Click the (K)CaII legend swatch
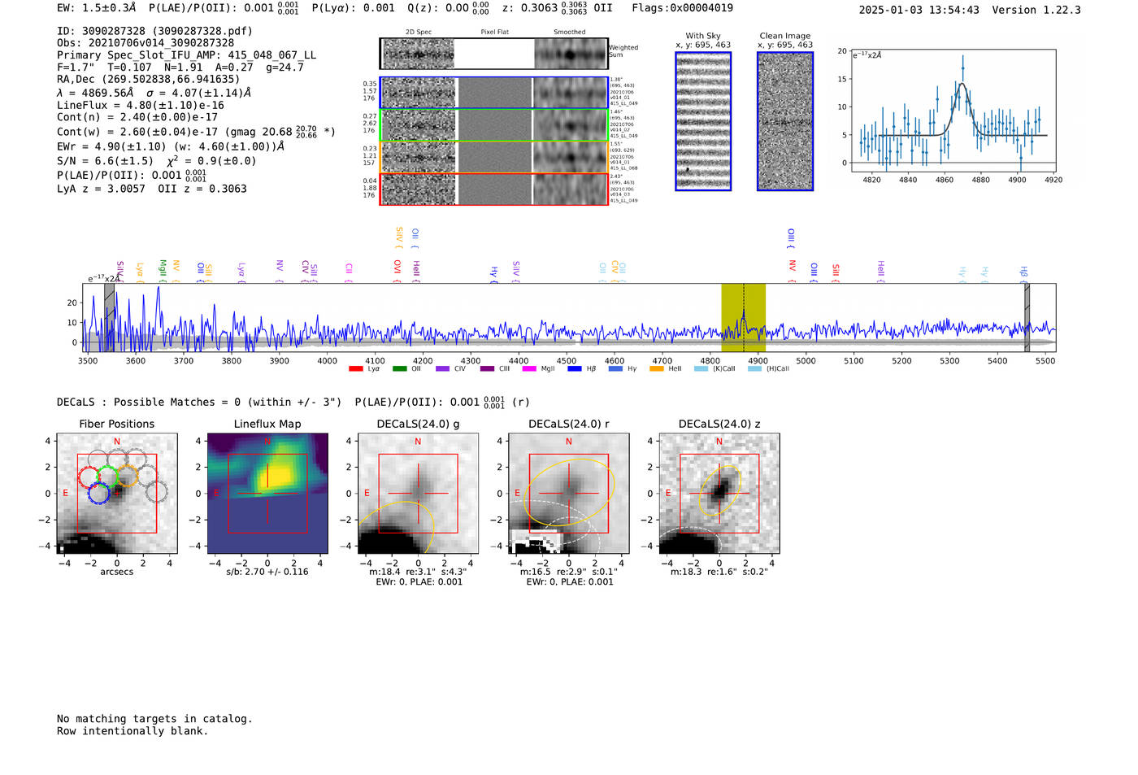Screen dimensions: 1138x775 tap(701, 369)
